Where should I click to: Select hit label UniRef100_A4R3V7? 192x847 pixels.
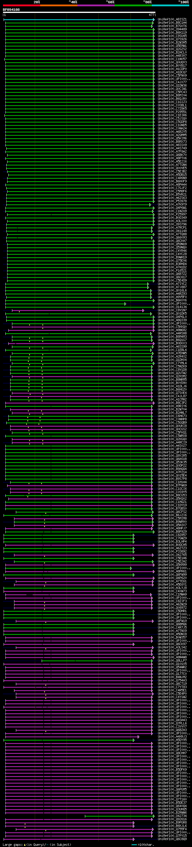[172, 56]
